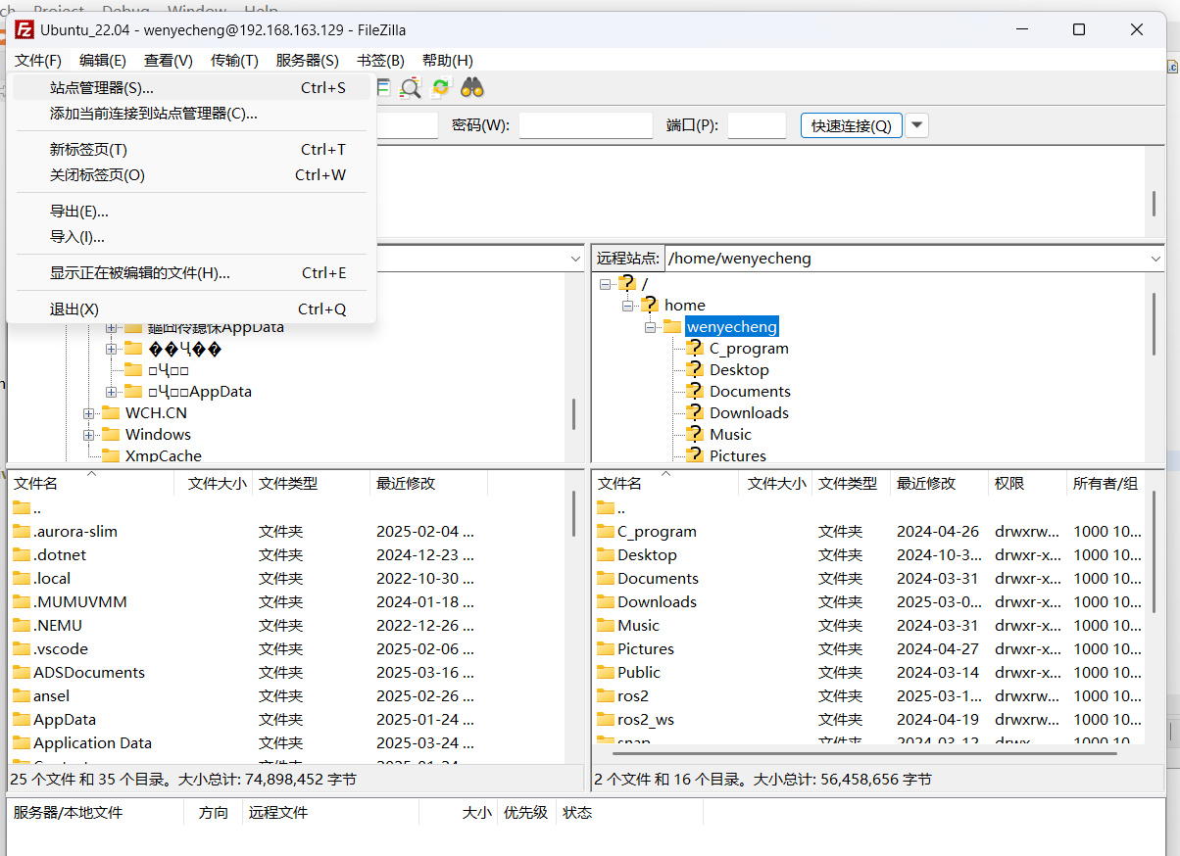Open the 传输(T) menu
This screenshot has width=1180, height=856.
[235, 60]
